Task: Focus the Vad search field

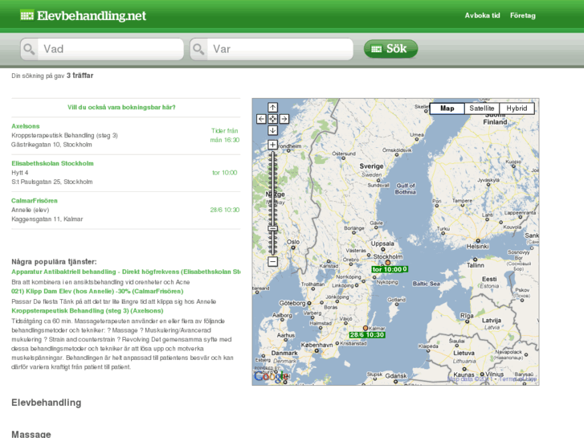Action: [102, 49]
